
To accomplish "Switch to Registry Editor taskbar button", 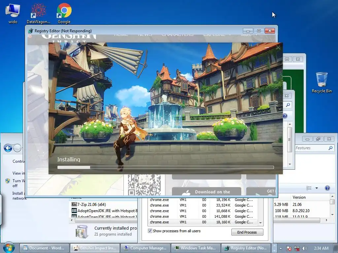I will [x=246, y=248].
